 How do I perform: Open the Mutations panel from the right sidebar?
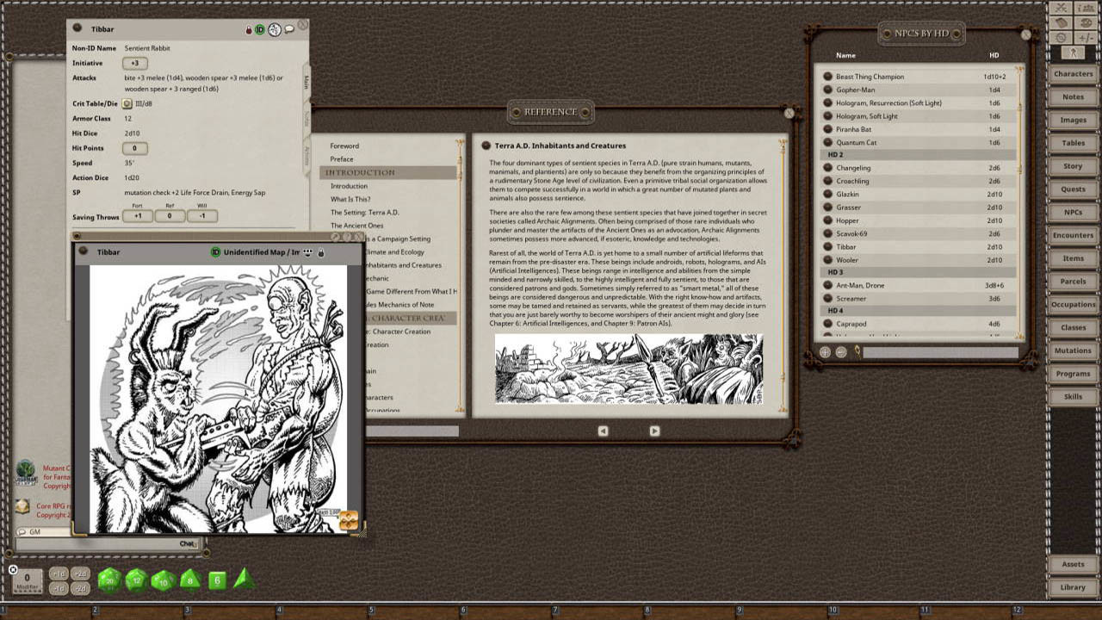[x=1073, y=350]
